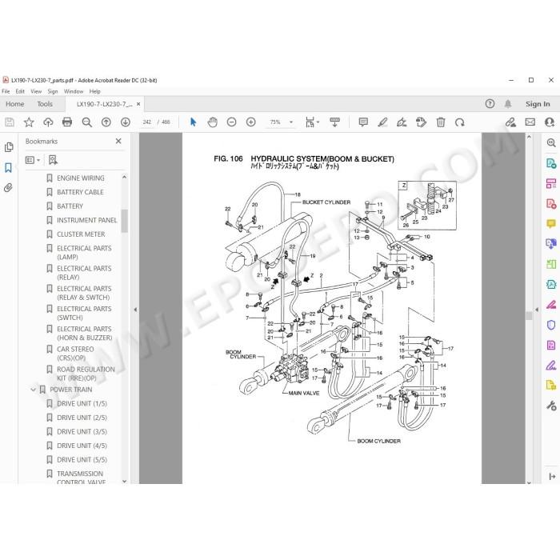Open the attachments paperclip panel

point(8,188)
